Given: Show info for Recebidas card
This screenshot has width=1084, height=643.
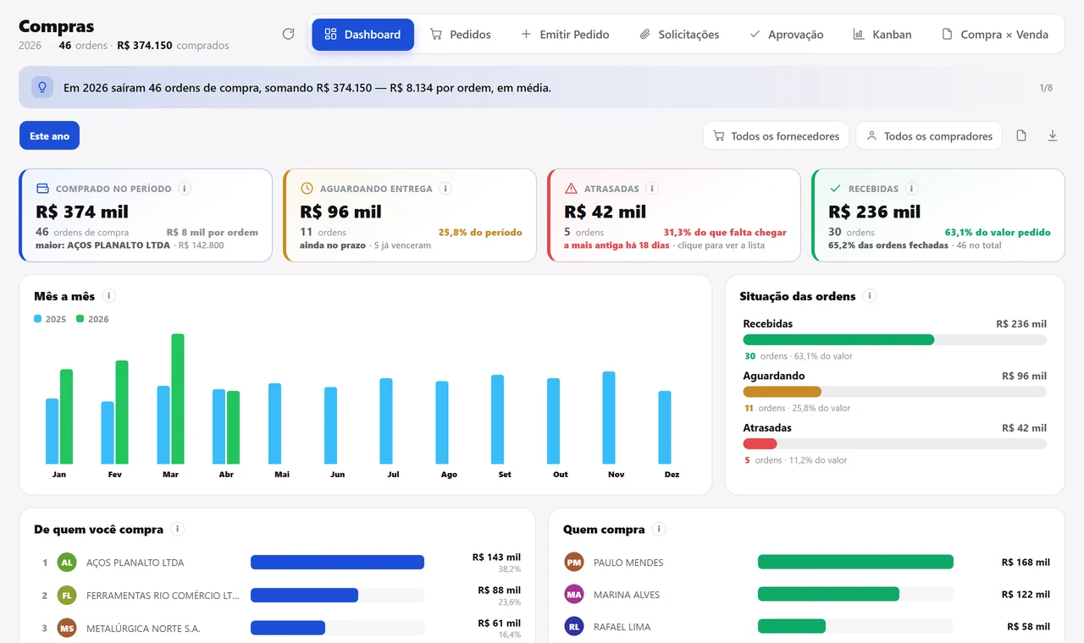Looking at the screenshot, I should coord(912,189).
